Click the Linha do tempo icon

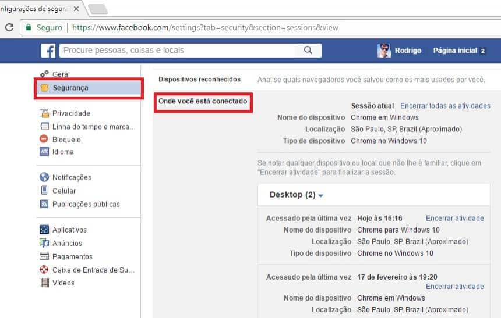coord(44,126)
